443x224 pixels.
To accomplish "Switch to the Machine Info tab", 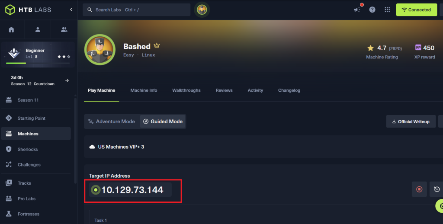I will pyautogui.click(x=144, y=90).
